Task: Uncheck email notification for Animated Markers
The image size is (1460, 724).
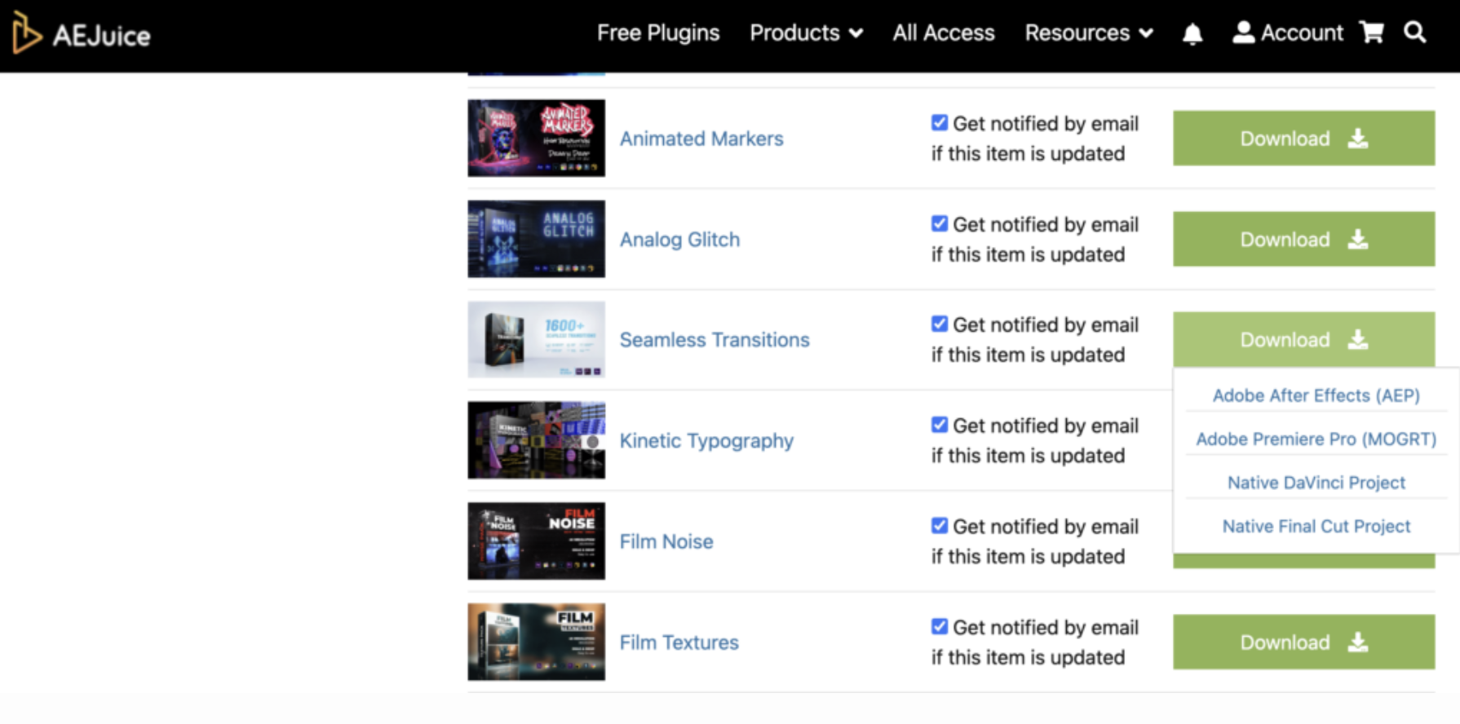Action: click(x=940, y=123)
